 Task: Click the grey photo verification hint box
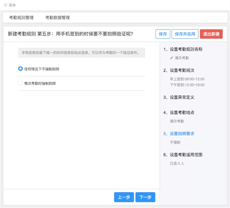click(x=81, y=53)
